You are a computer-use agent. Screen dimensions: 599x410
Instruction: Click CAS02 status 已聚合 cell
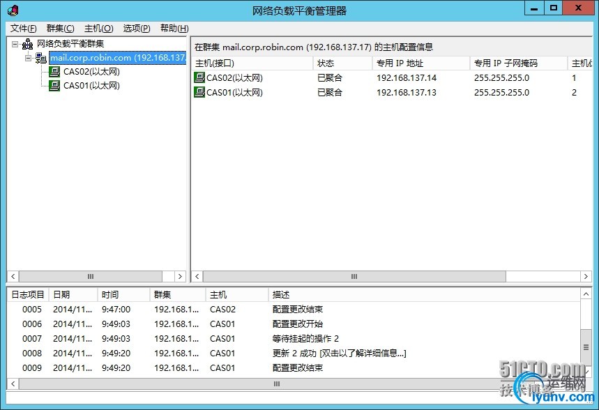(330, 78)
